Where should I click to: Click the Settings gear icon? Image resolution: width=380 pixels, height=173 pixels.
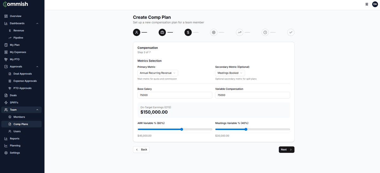[6, 153]
